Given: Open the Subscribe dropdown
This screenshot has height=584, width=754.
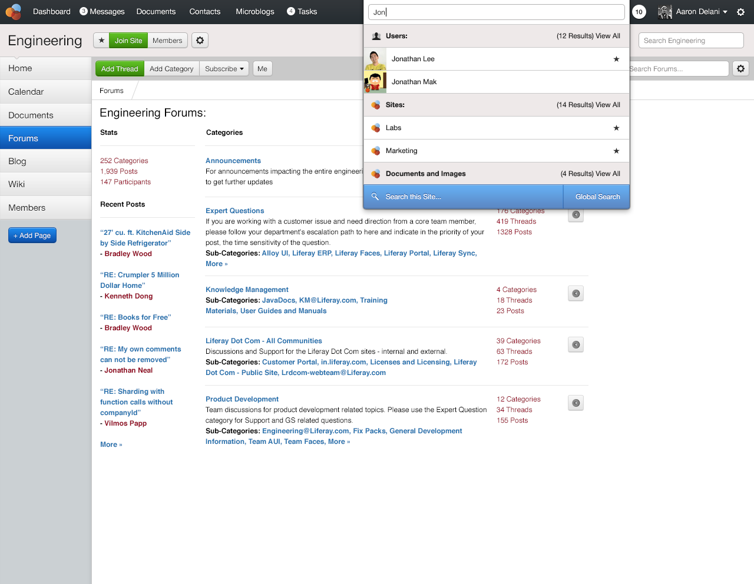Looking at the screenshot, I should pos(224,69).
